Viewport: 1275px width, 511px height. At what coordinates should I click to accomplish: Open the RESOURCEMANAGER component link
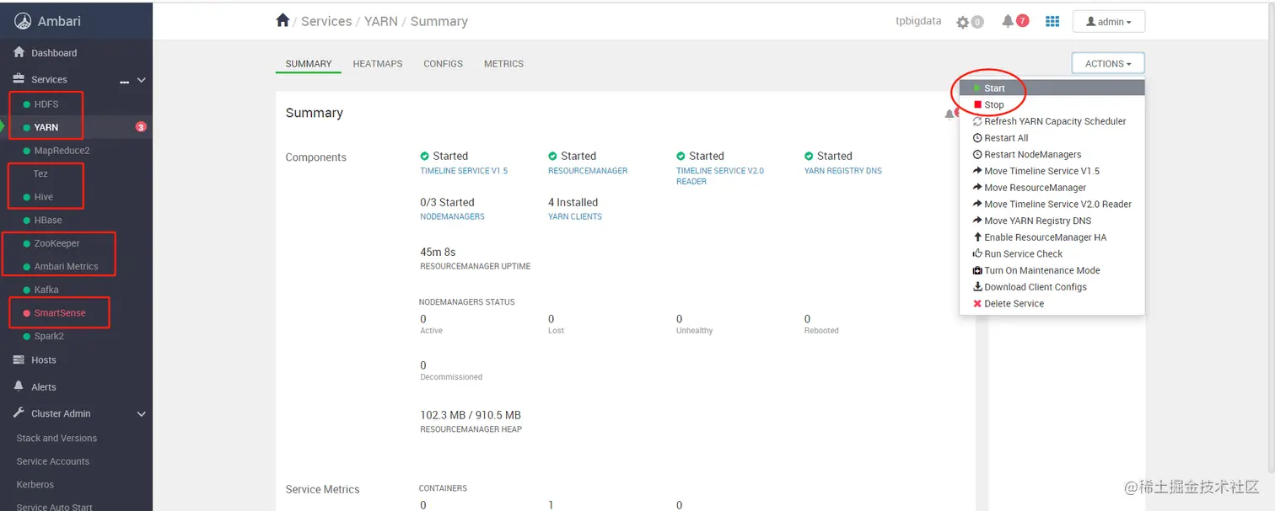[588, 171]
